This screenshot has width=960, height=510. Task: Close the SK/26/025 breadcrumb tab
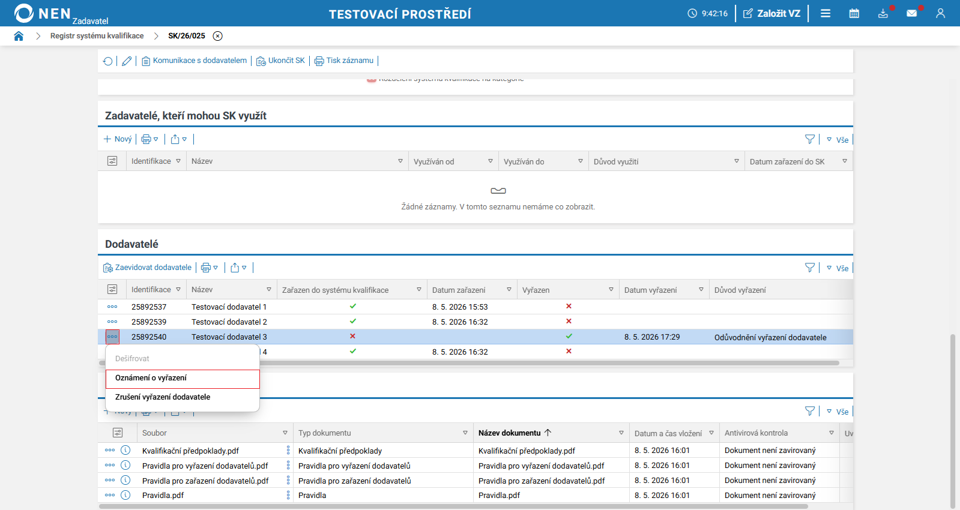(x=218, y=36)
